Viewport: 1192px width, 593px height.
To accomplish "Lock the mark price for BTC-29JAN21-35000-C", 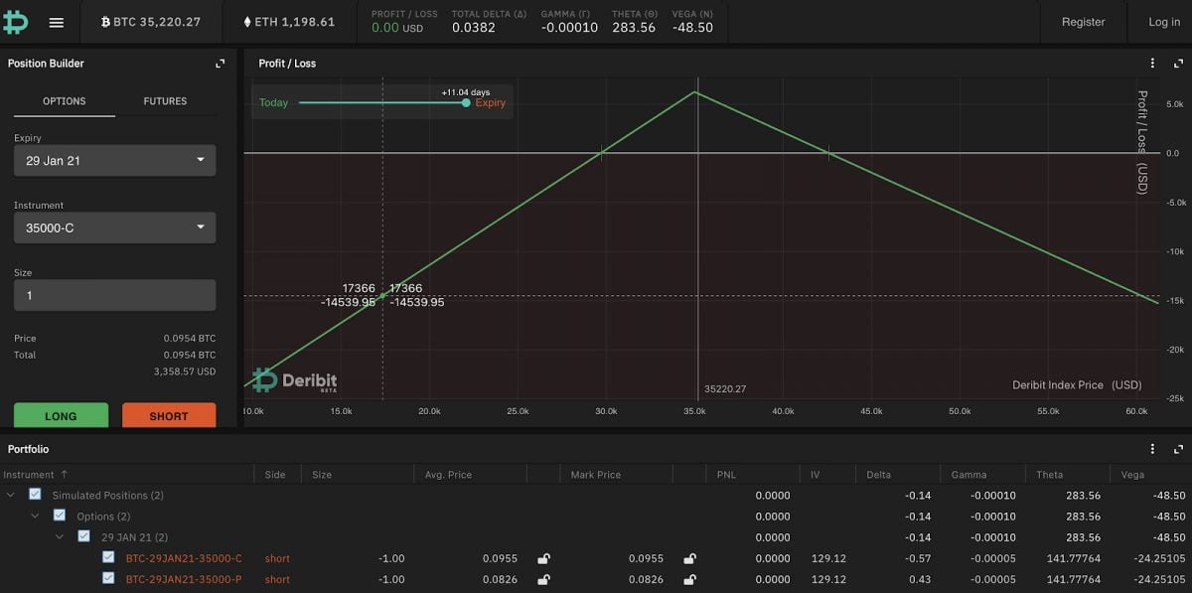I will click(x=689, y=558).
